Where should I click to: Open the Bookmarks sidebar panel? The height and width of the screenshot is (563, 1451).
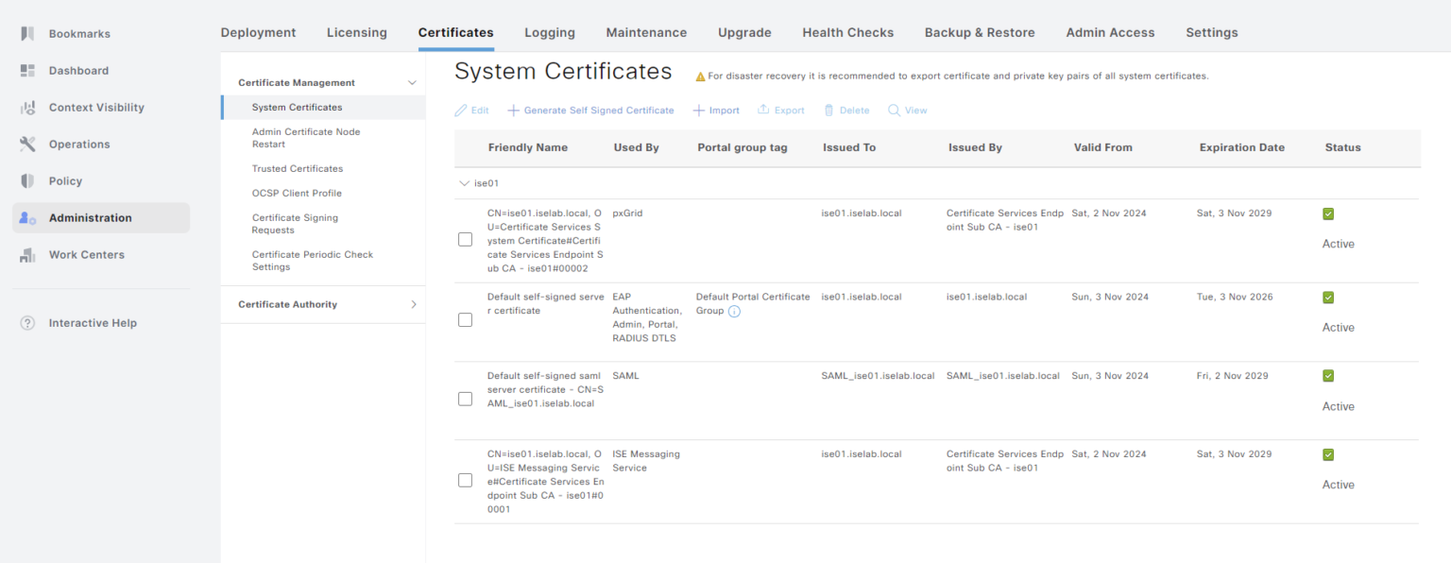pyautogui.click(x=79, y=33)
